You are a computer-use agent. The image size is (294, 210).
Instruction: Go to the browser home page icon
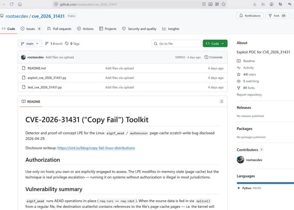pos(20,4)
